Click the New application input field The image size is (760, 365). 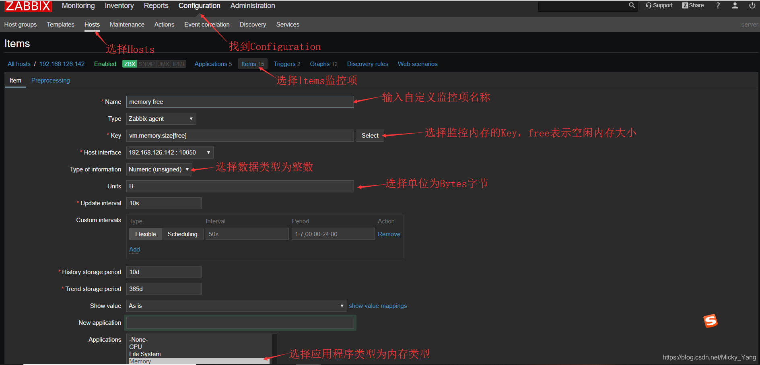pyautogui.click(x=240, y=323)
